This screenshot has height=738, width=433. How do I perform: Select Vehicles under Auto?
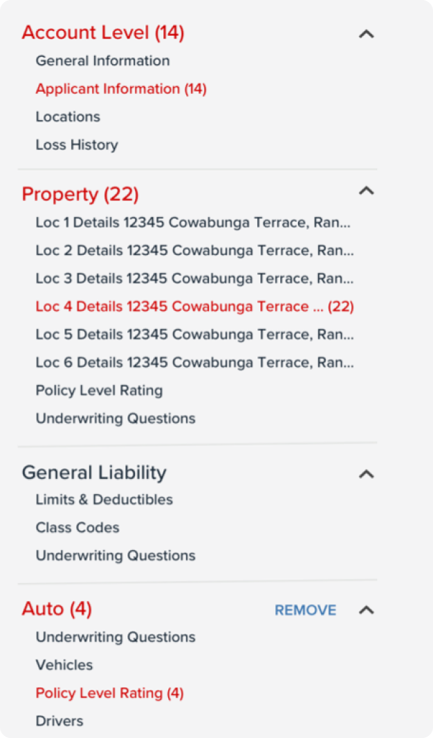pyautogui.click(x=64, y=665)
